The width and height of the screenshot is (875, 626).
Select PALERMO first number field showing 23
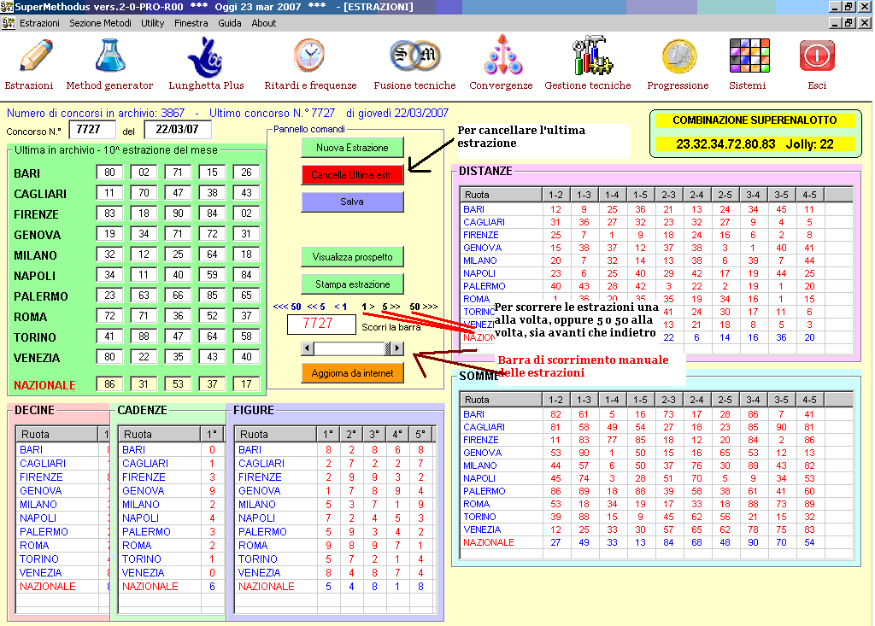(109, 295)
